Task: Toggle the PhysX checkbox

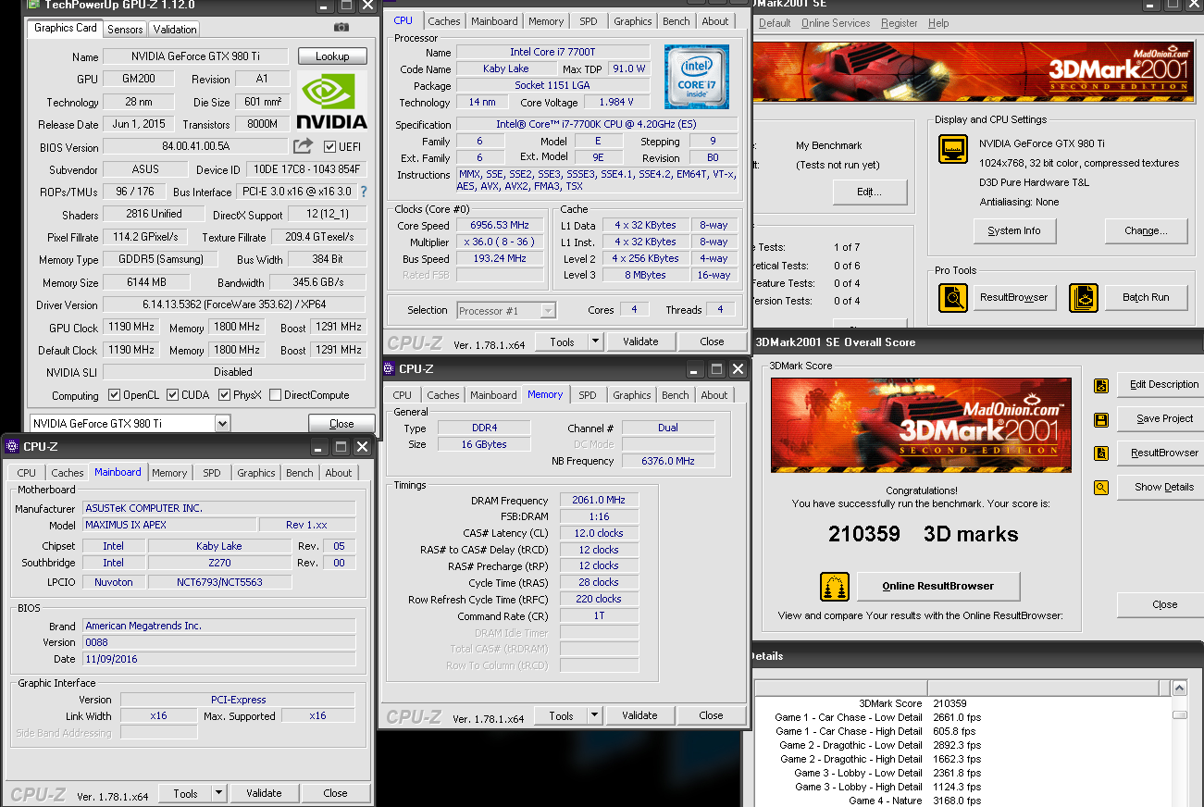Action: [226, 395]
